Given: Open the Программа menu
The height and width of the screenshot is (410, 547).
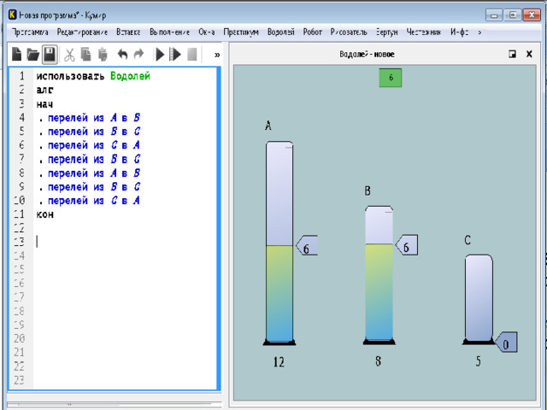Looking at the screenshot, I should tap(30, 32).
